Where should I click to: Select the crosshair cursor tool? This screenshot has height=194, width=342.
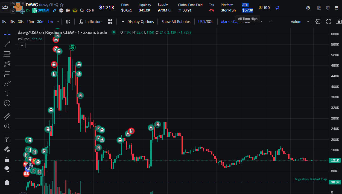coord(7,34)
